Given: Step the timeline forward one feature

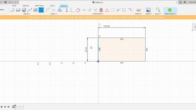Looking at the screenshot, I should pyautogui.click(x=5, y=107).
